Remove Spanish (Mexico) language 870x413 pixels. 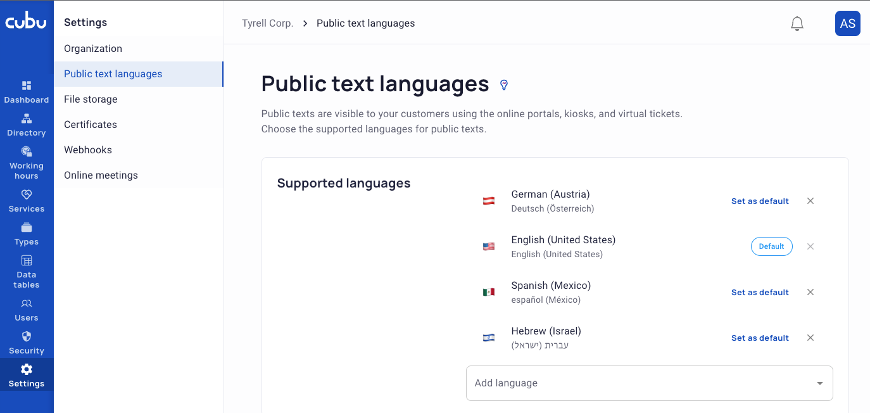click(x=810, y=292)
